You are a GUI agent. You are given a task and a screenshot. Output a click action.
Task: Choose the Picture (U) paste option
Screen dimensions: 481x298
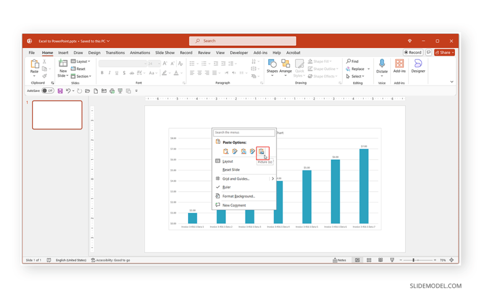click(x=262, y=151)
